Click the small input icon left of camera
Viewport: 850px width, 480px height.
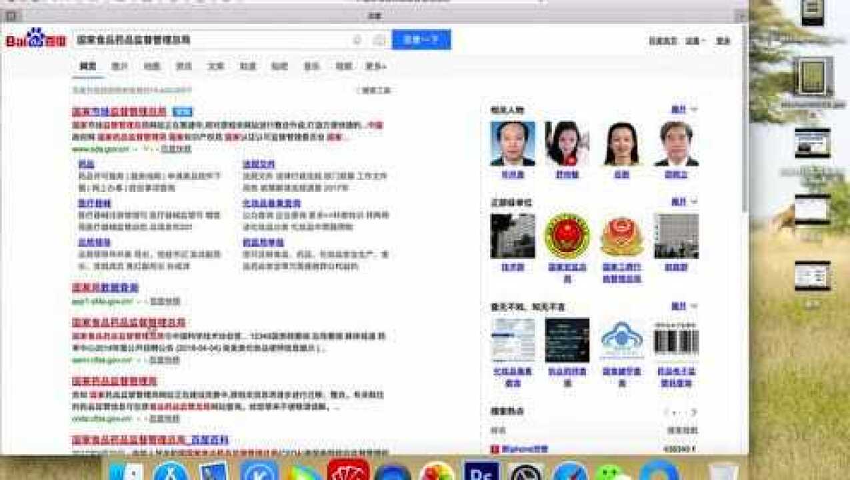357,40
